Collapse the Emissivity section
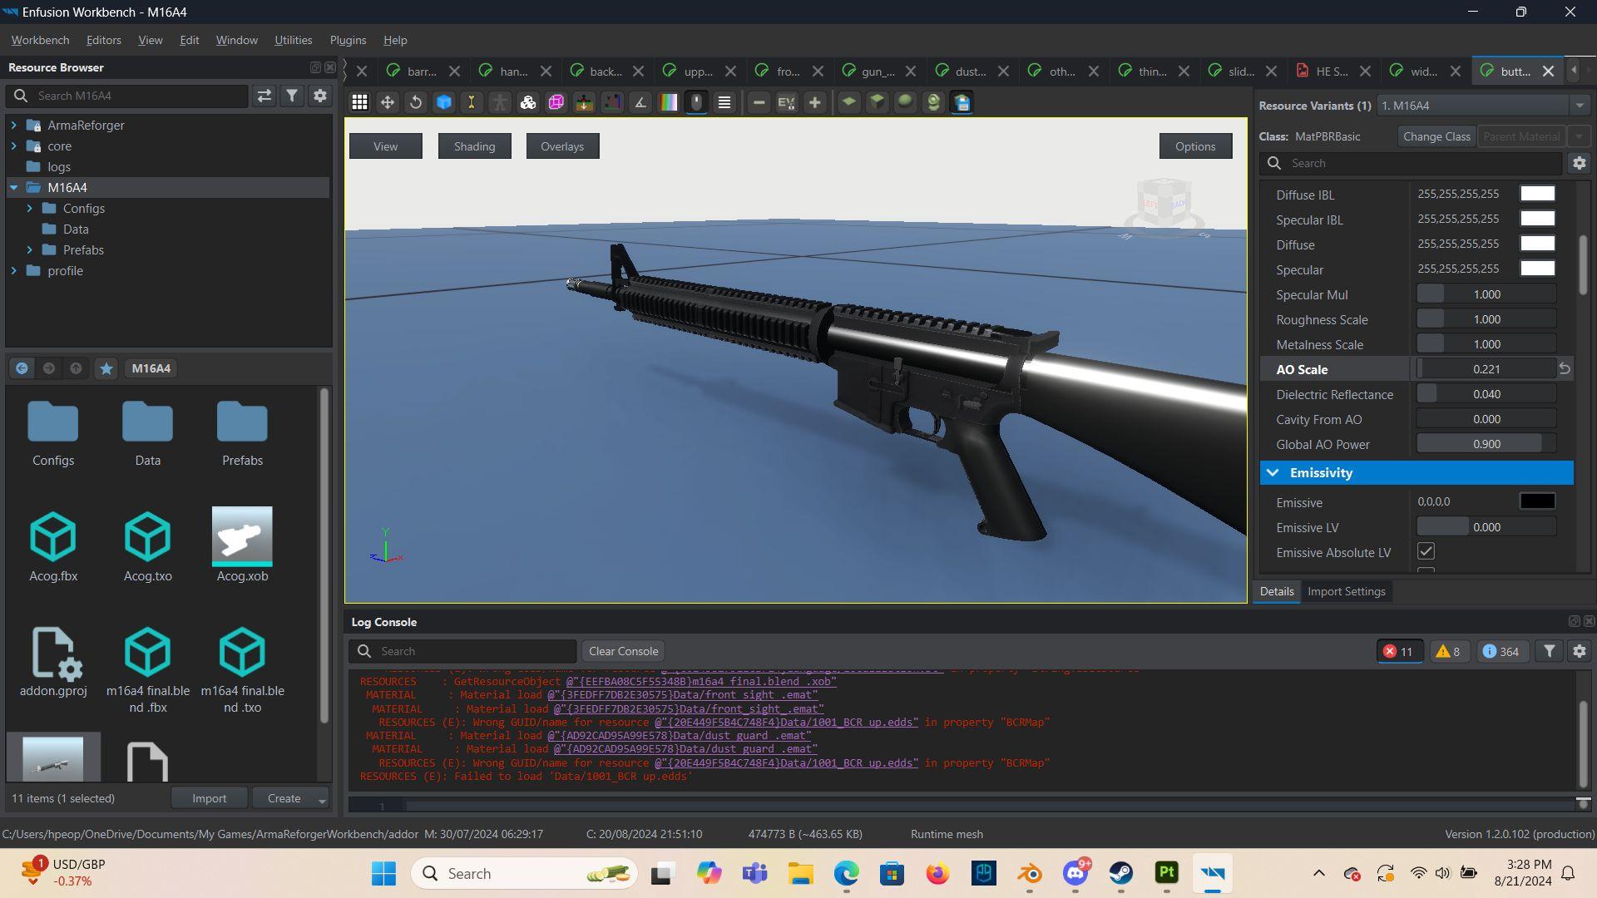The width and height of the screenshot is (1597, 898). 1273,472
